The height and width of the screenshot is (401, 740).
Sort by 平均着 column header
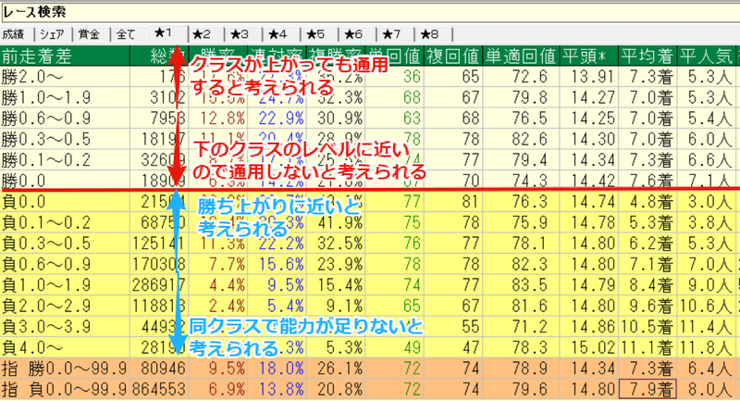click(x=647, y=56)
